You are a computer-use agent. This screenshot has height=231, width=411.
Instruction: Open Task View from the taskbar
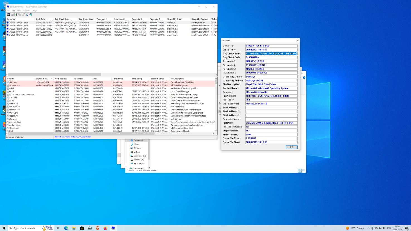coord(58,228)
